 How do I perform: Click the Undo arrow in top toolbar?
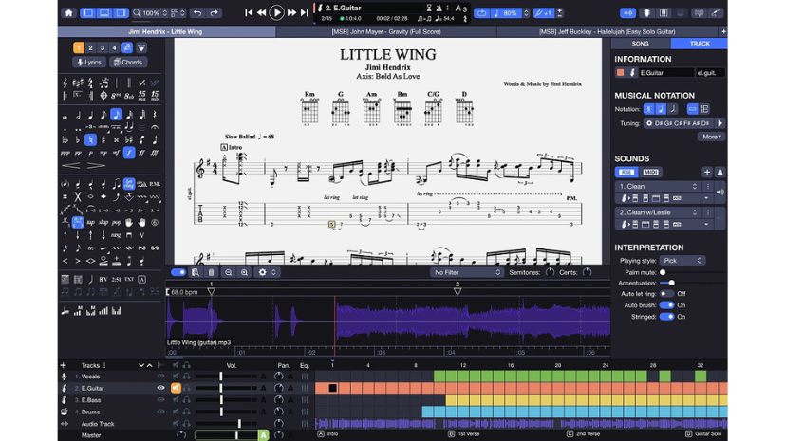click(x=196, y=13)
